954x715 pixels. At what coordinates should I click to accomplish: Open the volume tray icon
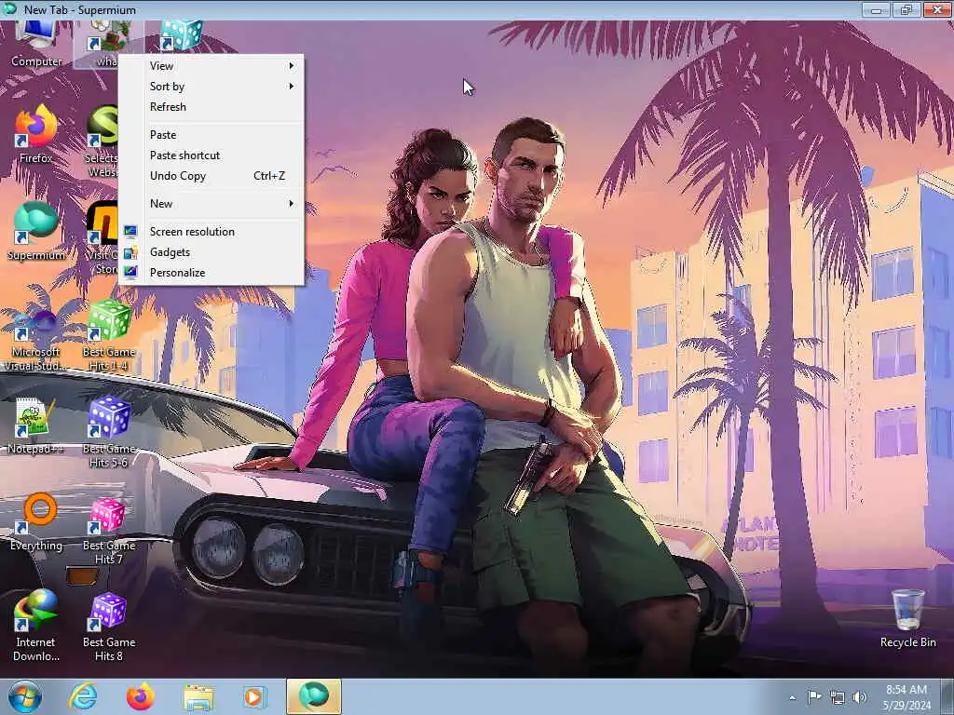pos(860,697)
